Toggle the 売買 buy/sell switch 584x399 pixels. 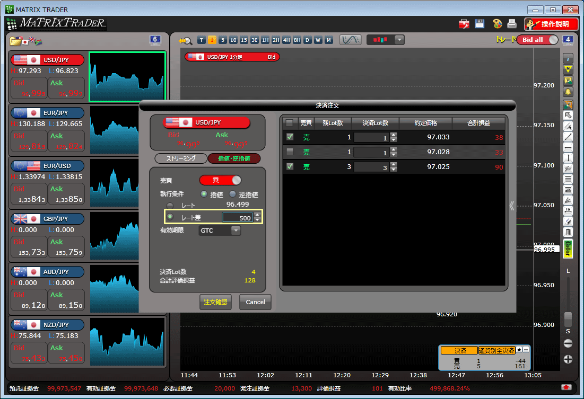(220, 180)
